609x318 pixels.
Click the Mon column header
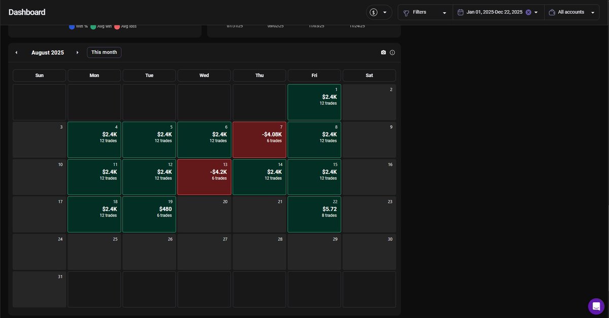[94, 76]
